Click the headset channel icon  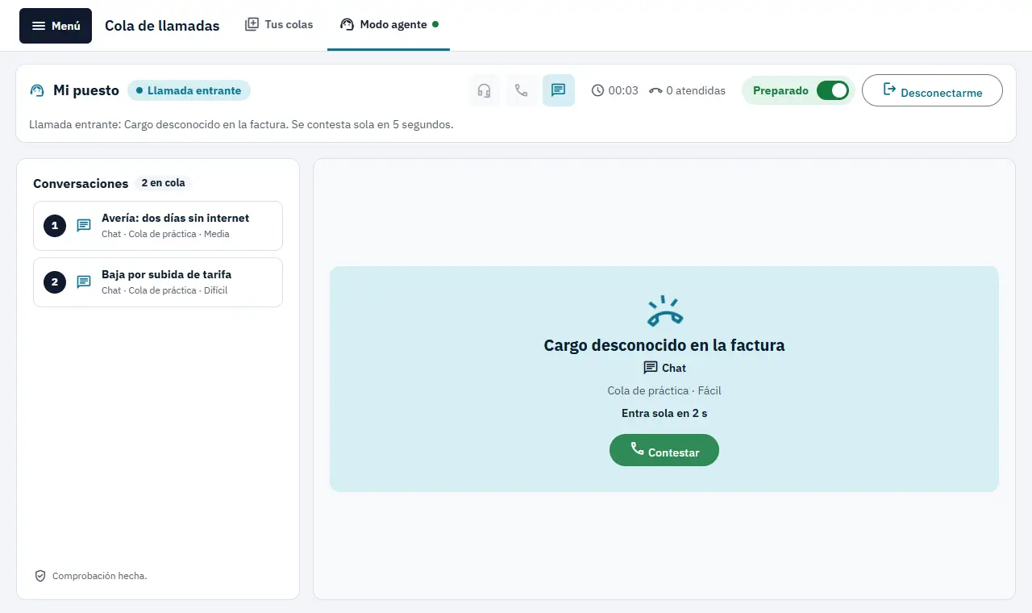[x=484, y=90]
